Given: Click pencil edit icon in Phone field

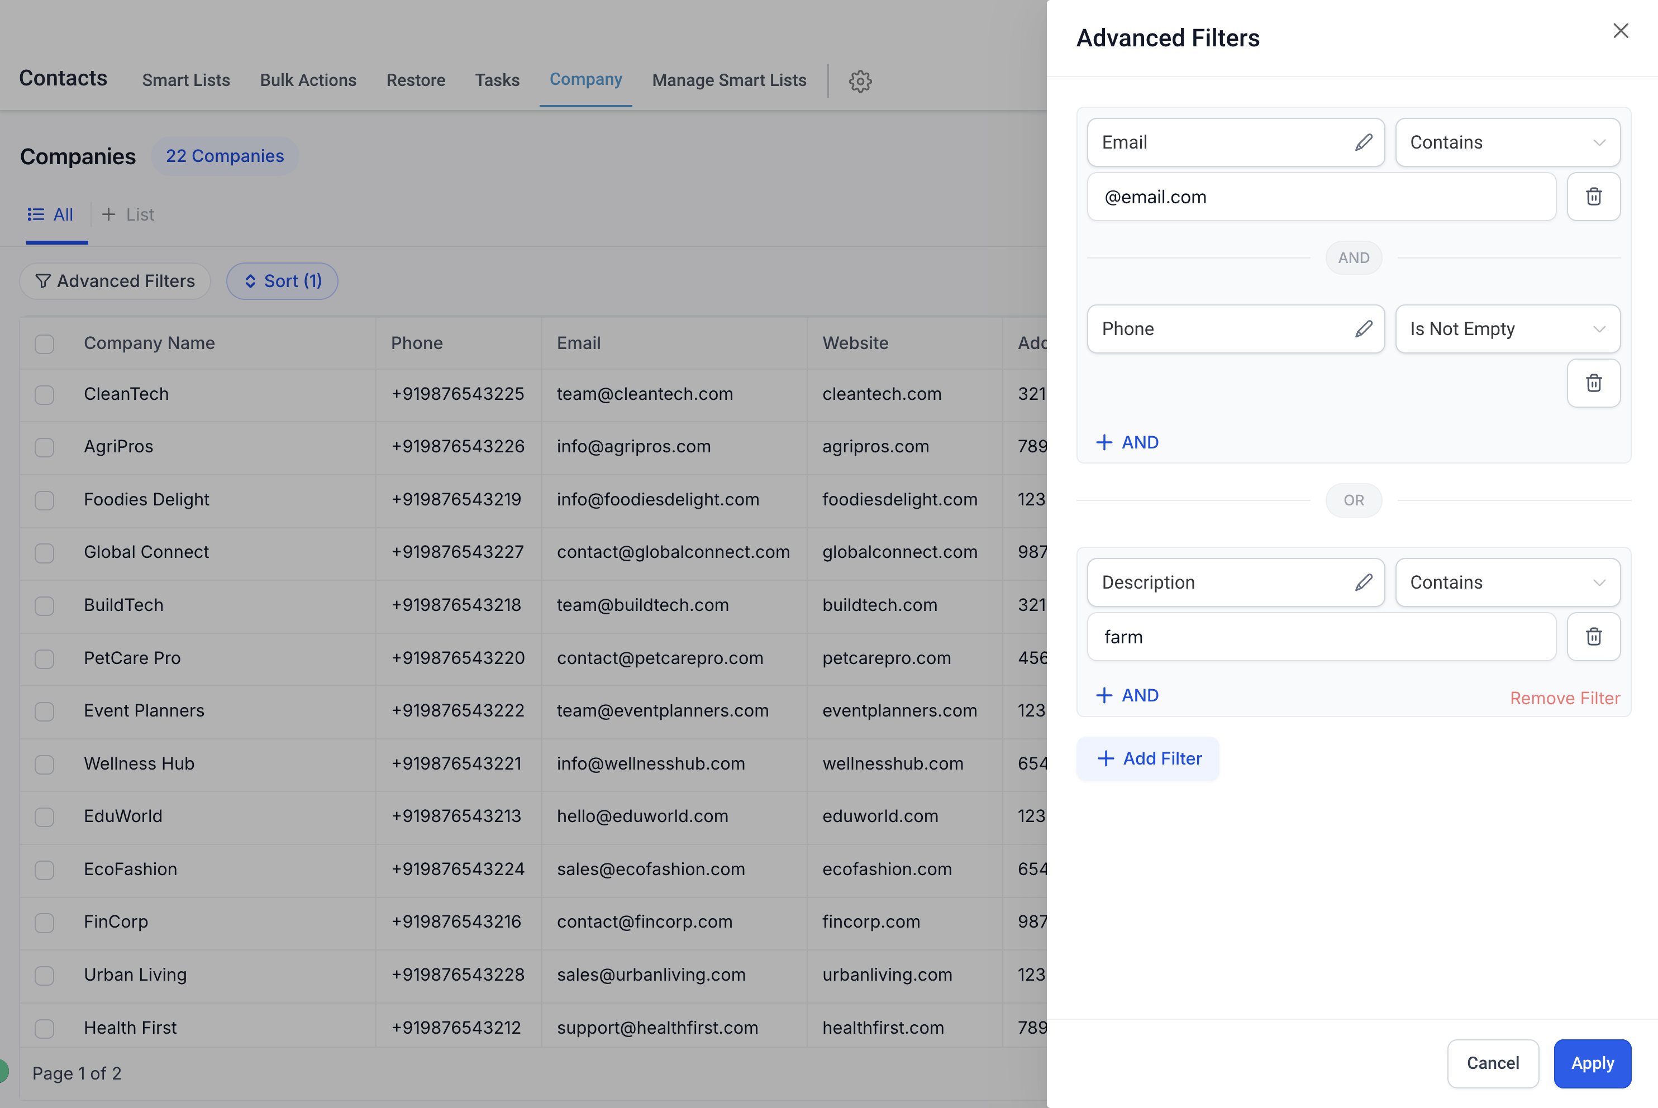Looking at the screenshot, I should (1363, 328).
